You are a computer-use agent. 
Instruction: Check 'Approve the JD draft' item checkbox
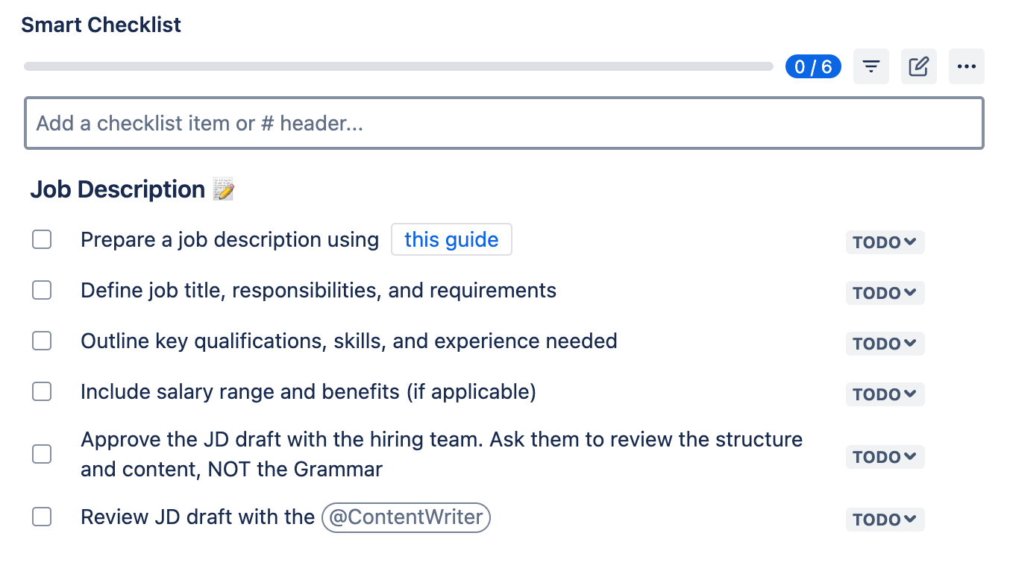tap(42, 454)
